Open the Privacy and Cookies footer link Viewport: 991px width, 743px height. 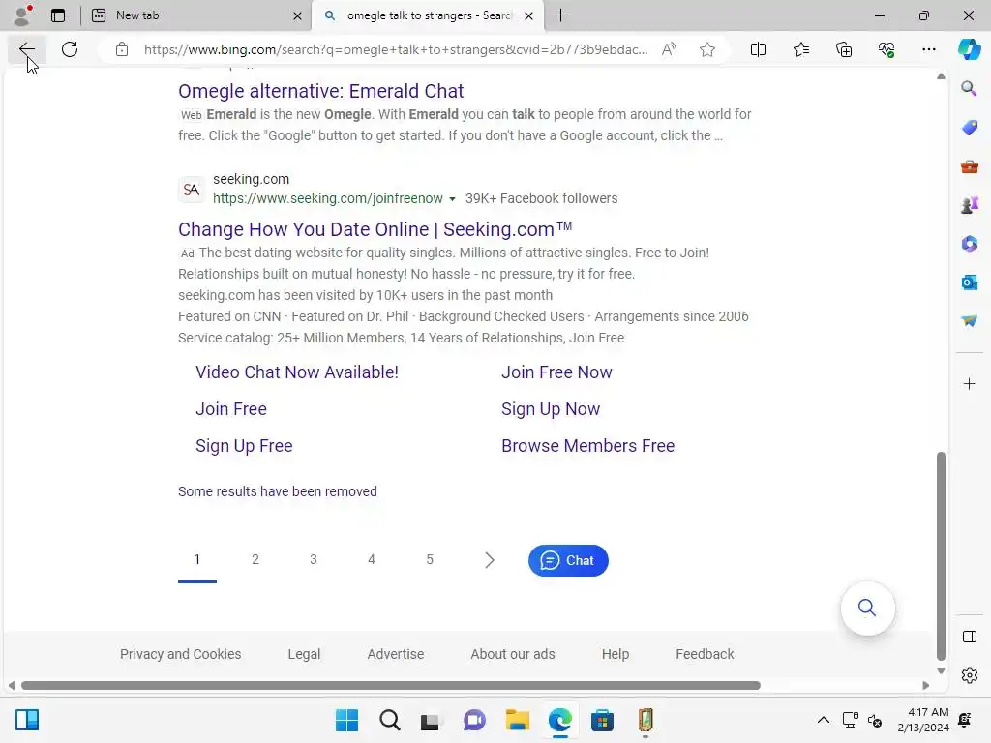(x=181, y=654)
